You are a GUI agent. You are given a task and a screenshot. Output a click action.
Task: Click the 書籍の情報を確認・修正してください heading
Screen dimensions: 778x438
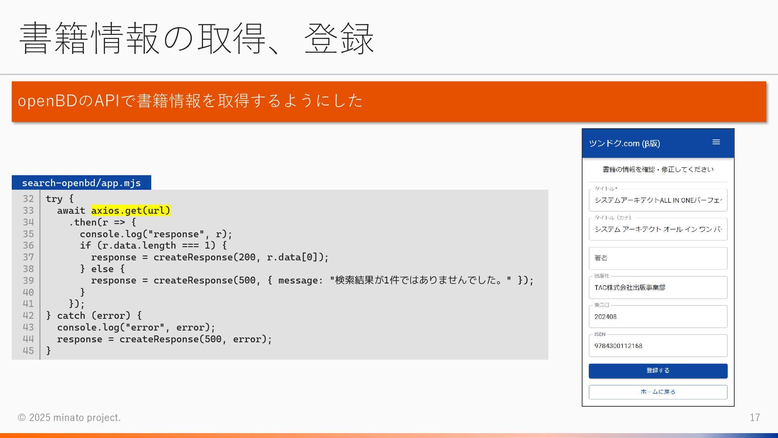(x=658, y=170)
